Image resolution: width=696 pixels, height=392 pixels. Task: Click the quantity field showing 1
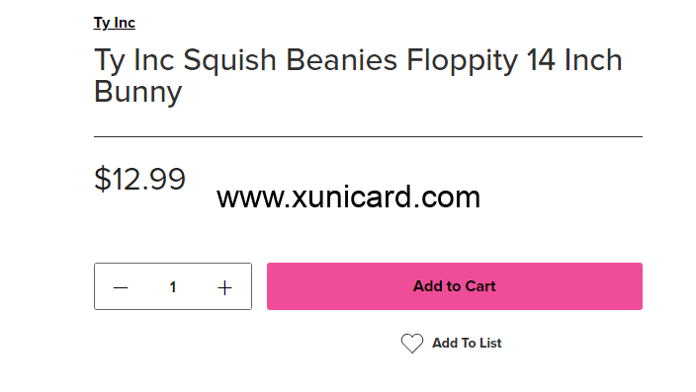(x=173, y=287)
